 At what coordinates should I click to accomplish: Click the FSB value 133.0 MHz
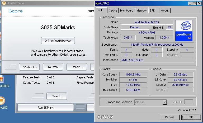tap(133, 85)
